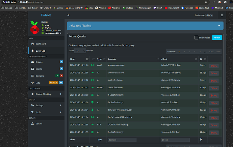Viewport: 233px width, 147px height.
Task: Click the forwarded status icon in PTR row
Action: pyautogui.click(x=92, y=125)
